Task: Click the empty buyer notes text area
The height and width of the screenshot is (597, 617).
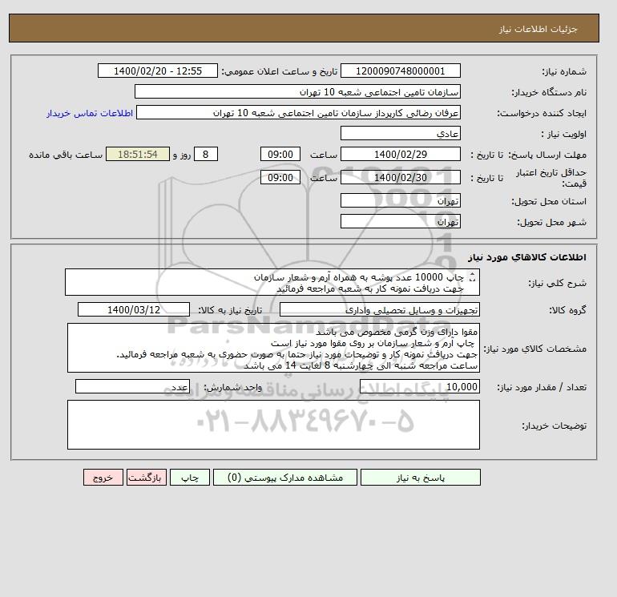Action: tap(273, 425)
